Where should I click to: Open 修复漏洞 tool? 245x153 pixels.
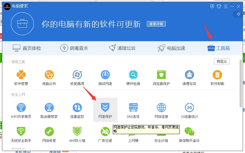point(77,78)
